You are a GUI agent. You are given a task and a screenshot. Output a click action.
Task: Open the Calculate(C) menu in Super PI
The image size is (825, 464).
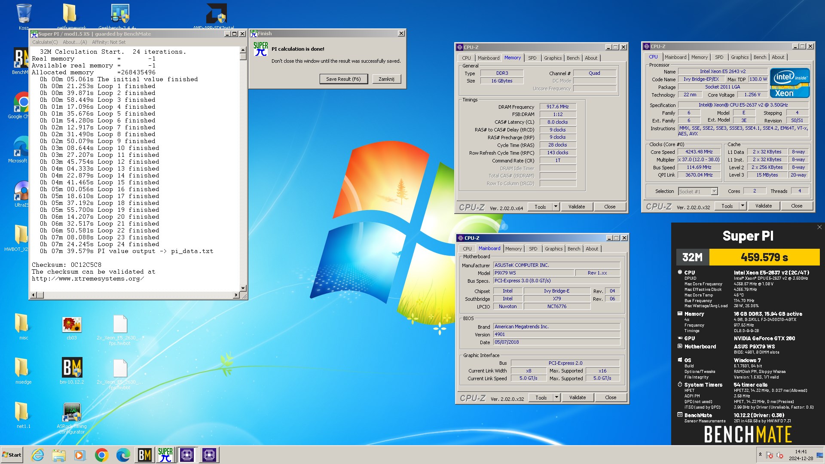pos(45,42)
